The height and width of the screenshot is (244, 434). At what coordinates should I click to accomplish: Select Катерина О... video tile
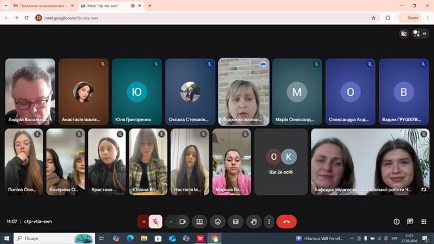pos(65,162)
